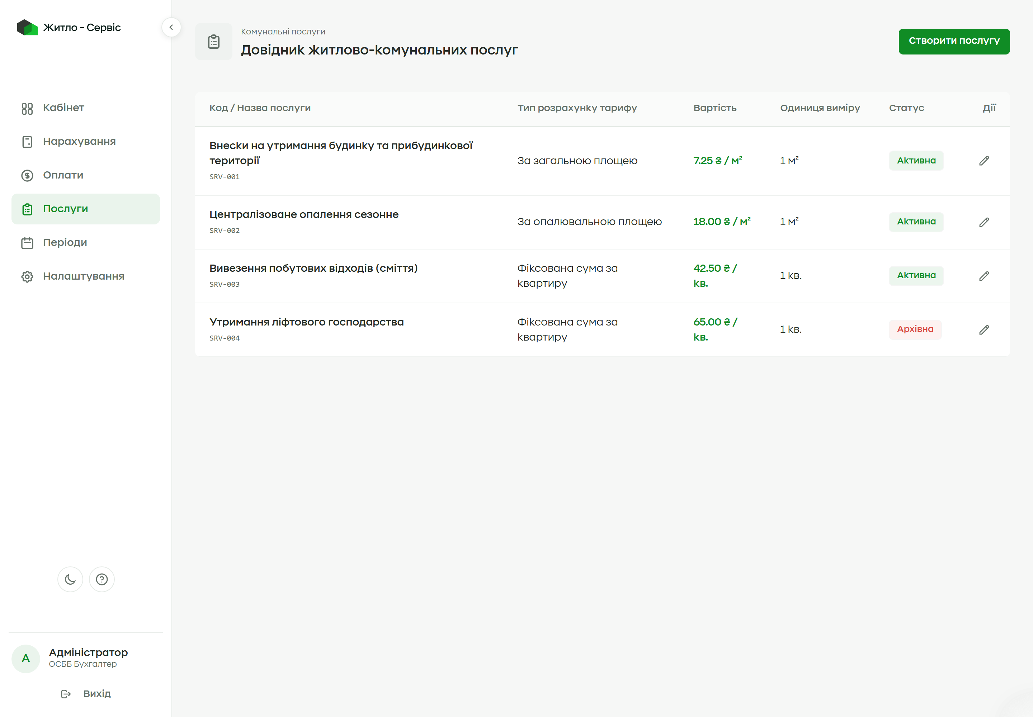Click the Тип розрахунку тарифу column header

click(x=577, y=108)
